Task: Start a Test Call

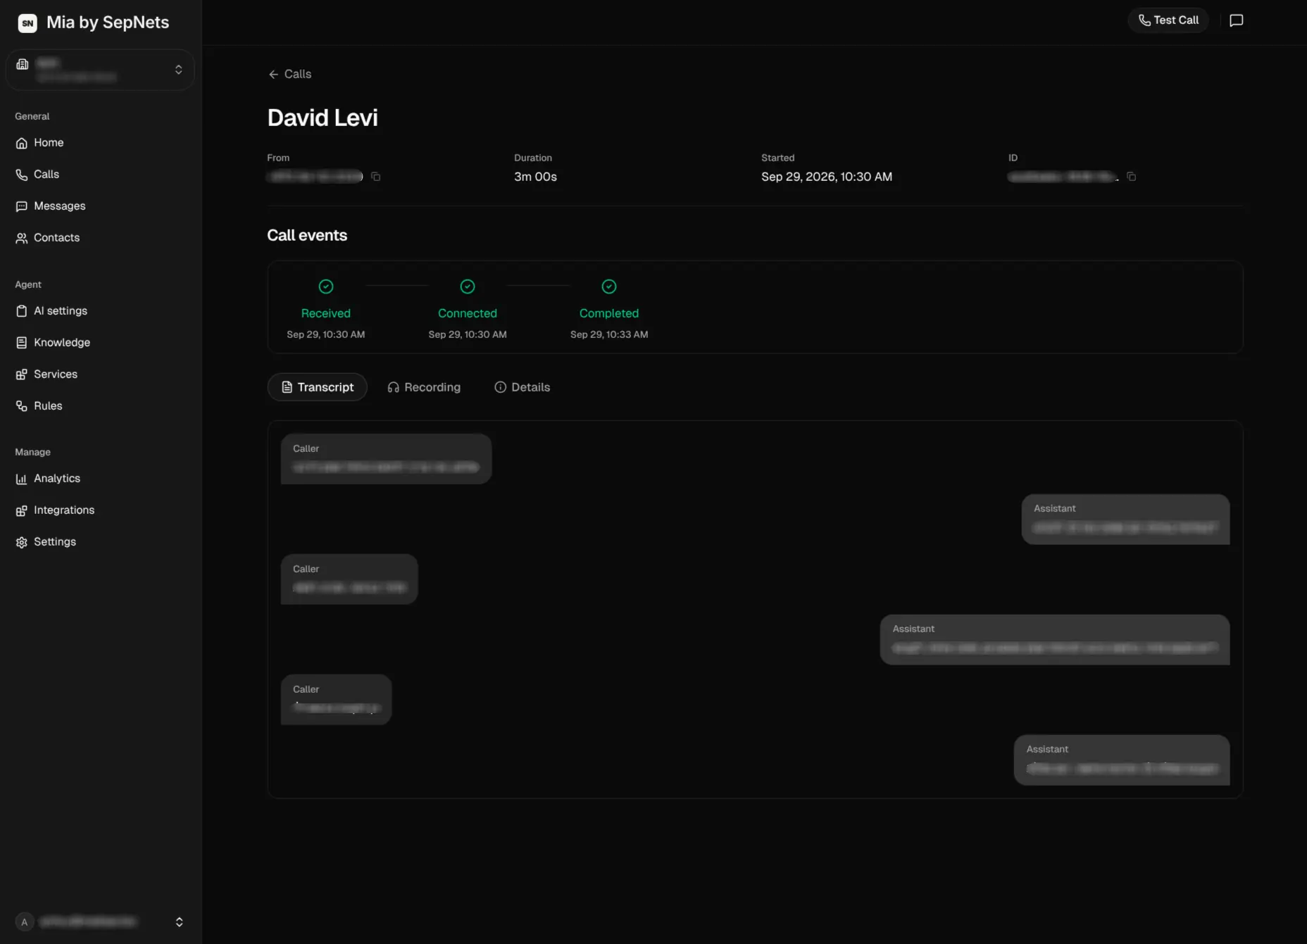Action: click(x=1168, y=20)
